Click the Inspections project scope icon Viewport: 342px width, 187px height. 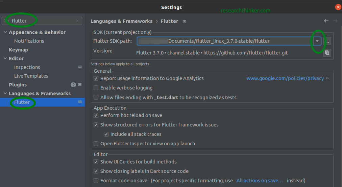(x=80, y=67)
